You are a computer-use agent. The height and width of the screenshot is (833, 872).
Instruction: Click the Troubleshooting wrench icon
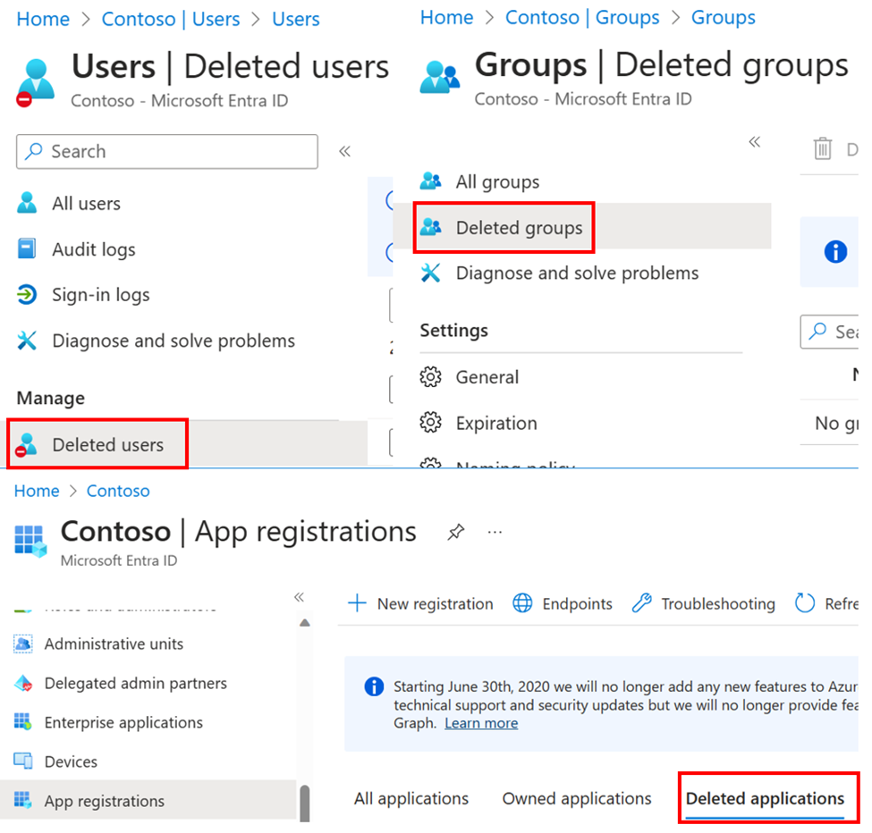[642, 603]
